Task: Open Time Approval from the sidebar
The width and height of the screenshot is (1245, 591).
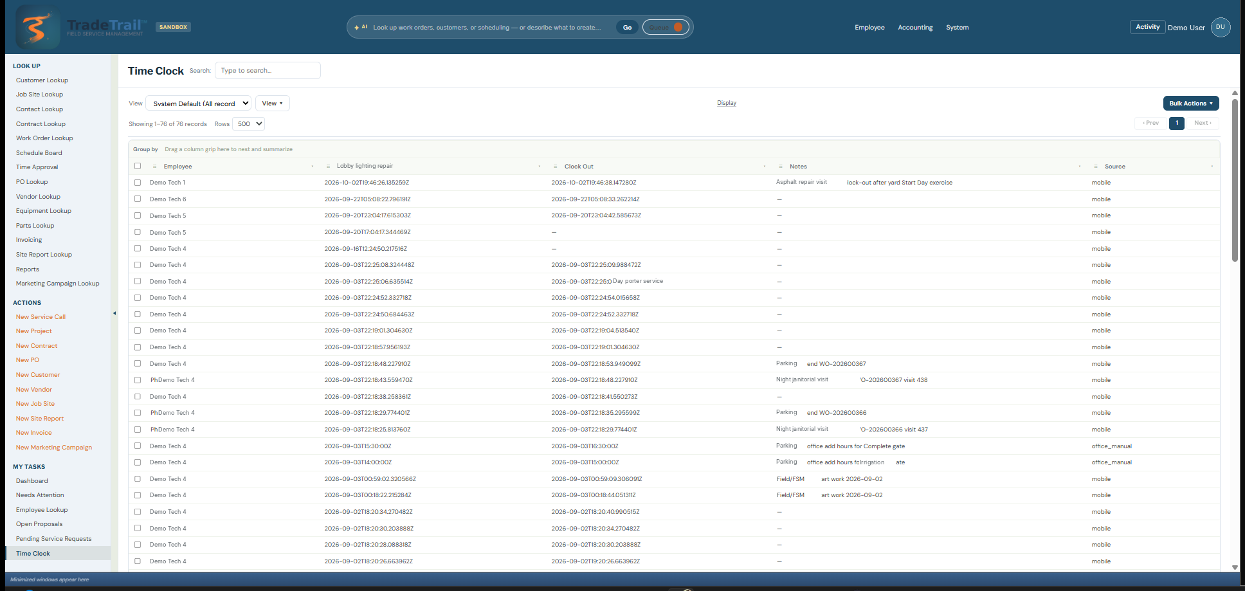Action: pos(37,167)
